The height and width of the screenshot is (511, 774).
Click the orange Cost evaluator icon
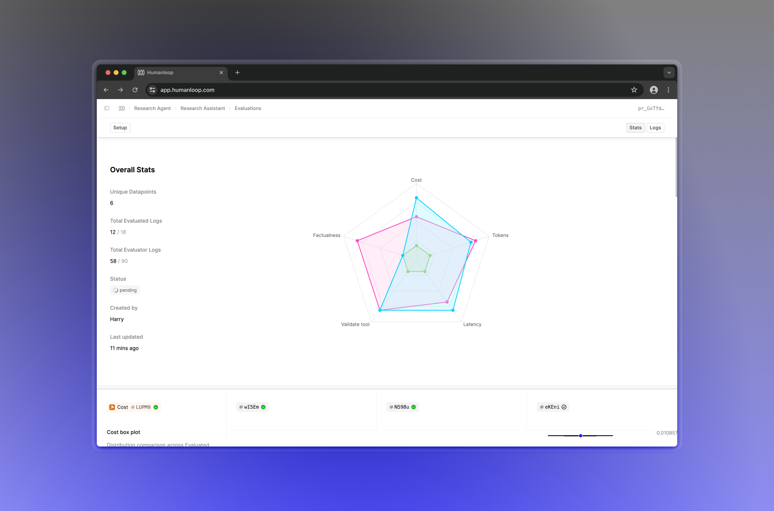(112, 407)
